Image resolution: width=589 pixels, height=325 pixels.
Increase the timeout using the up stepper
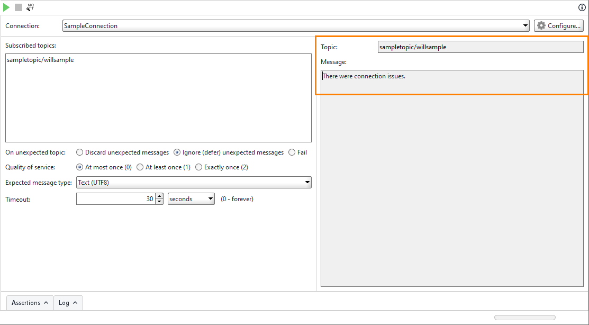[x=159, y=196]
